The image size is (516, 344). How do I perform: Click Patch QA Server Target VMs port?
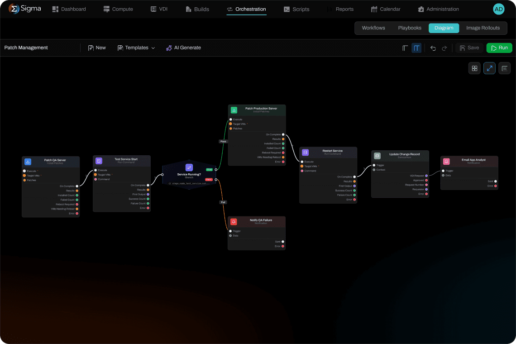(x=24, y=176)
